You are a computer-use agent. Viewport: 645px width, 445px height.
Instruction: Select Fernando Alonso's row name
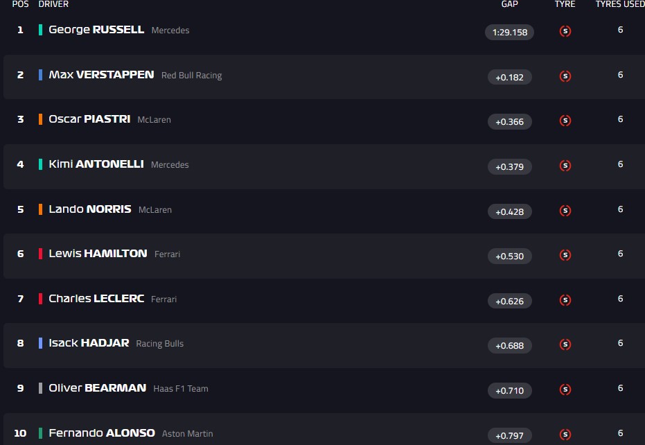[x=102, y=433]
